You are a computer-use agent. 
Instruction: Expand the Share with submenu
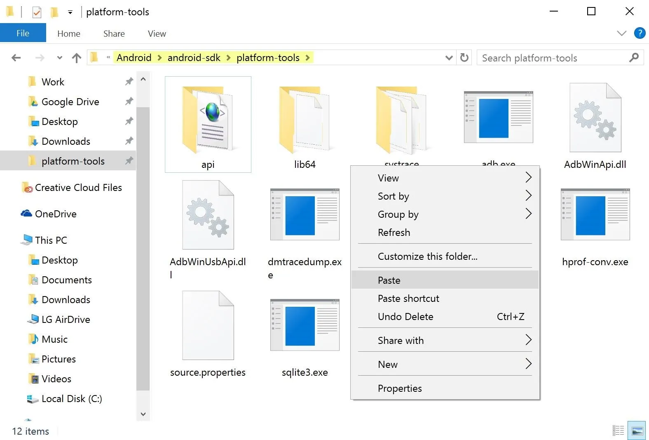click(x=529, y=340)
